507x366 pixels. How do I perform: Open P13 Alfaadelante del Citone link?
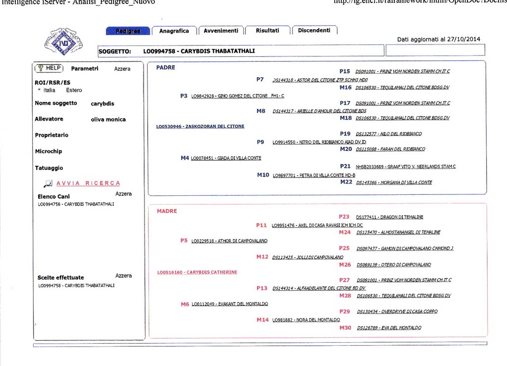319,288
